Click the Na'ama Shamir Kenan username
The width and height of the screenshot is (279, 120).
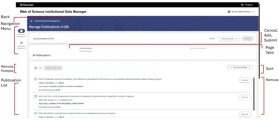click(241, 12)
